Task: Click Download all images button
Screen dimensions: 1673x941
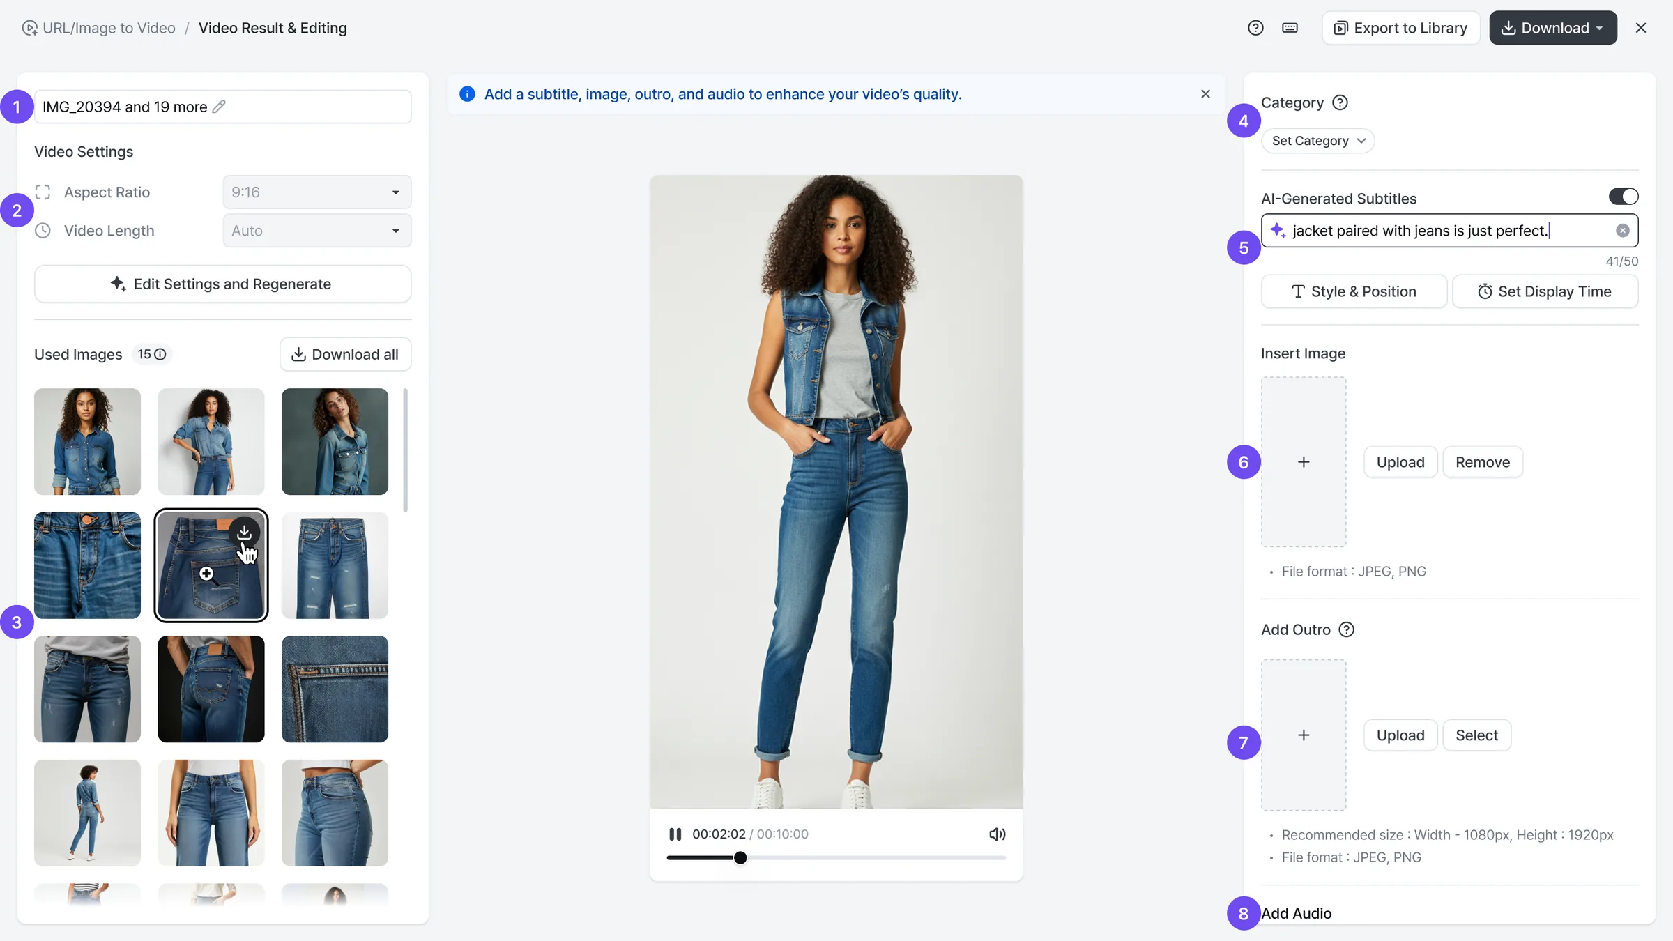Action: click(x=345, y=355)
